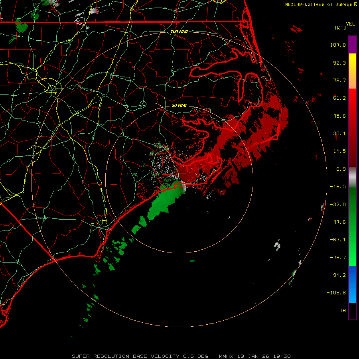Click the 50 NMI range ring label
This screenshot has width=359, height=359.
179,106
